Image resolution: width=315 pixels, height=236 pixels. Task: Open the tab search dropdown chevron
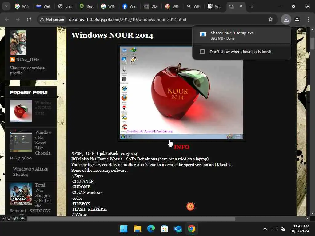6,6
